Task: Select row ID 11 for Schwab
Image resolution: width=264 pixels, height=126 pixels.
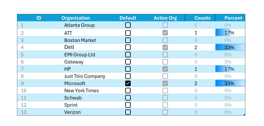Action: [24, 98]
